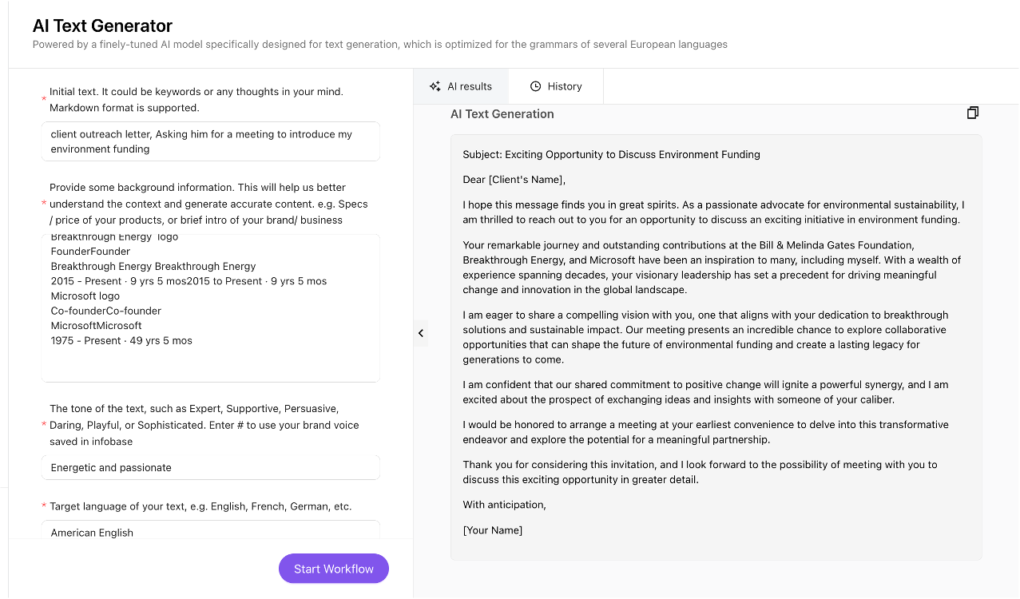Collapse the input panel with the left chevron

coord(421,333)
